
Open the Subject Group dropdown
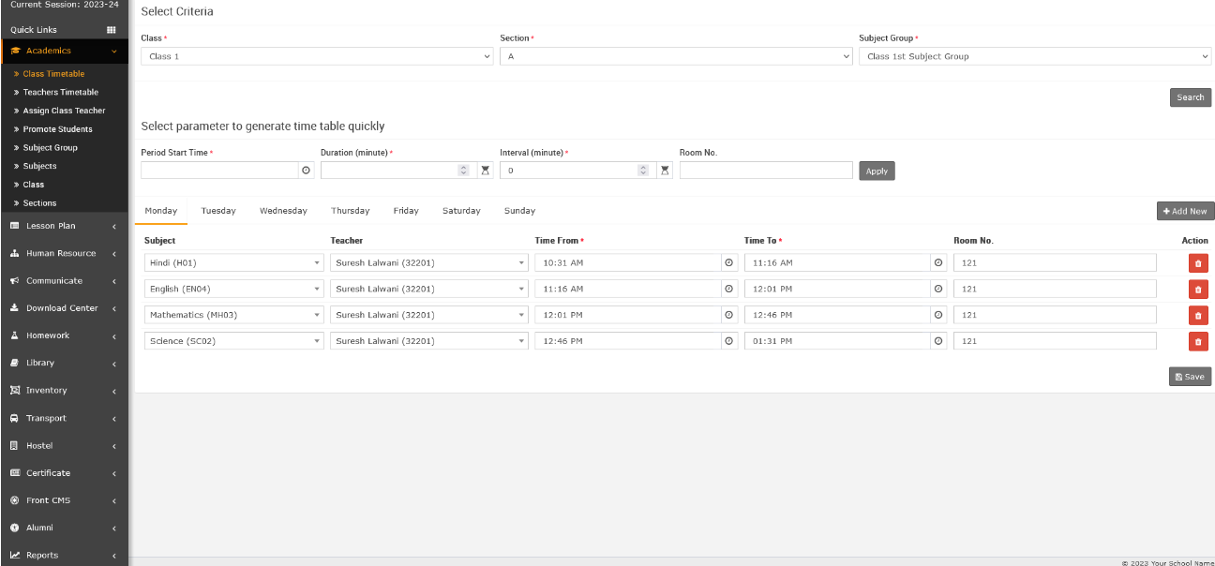(x=1034, y=56)
